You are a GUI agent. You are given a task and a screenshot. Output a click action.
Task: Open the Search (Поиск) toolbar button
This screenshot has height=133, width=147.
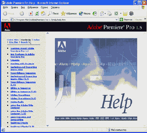tap(53, 13)
